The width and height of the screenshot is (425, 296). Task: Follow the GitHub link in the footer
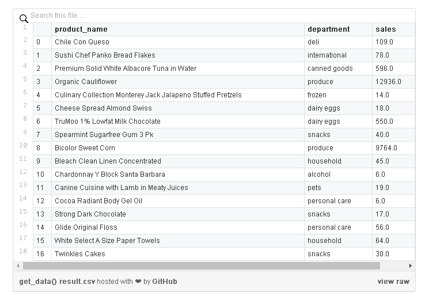(165, 282)
